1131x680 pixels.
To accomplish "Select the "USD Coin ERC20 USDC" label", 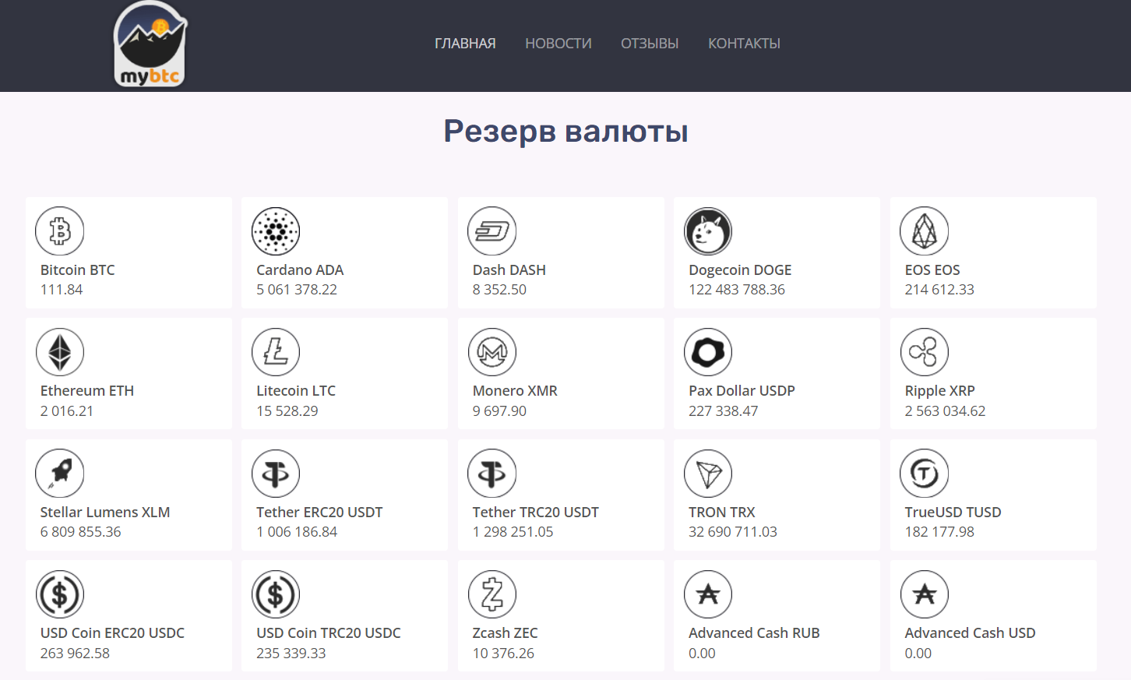I will point(112,633).
